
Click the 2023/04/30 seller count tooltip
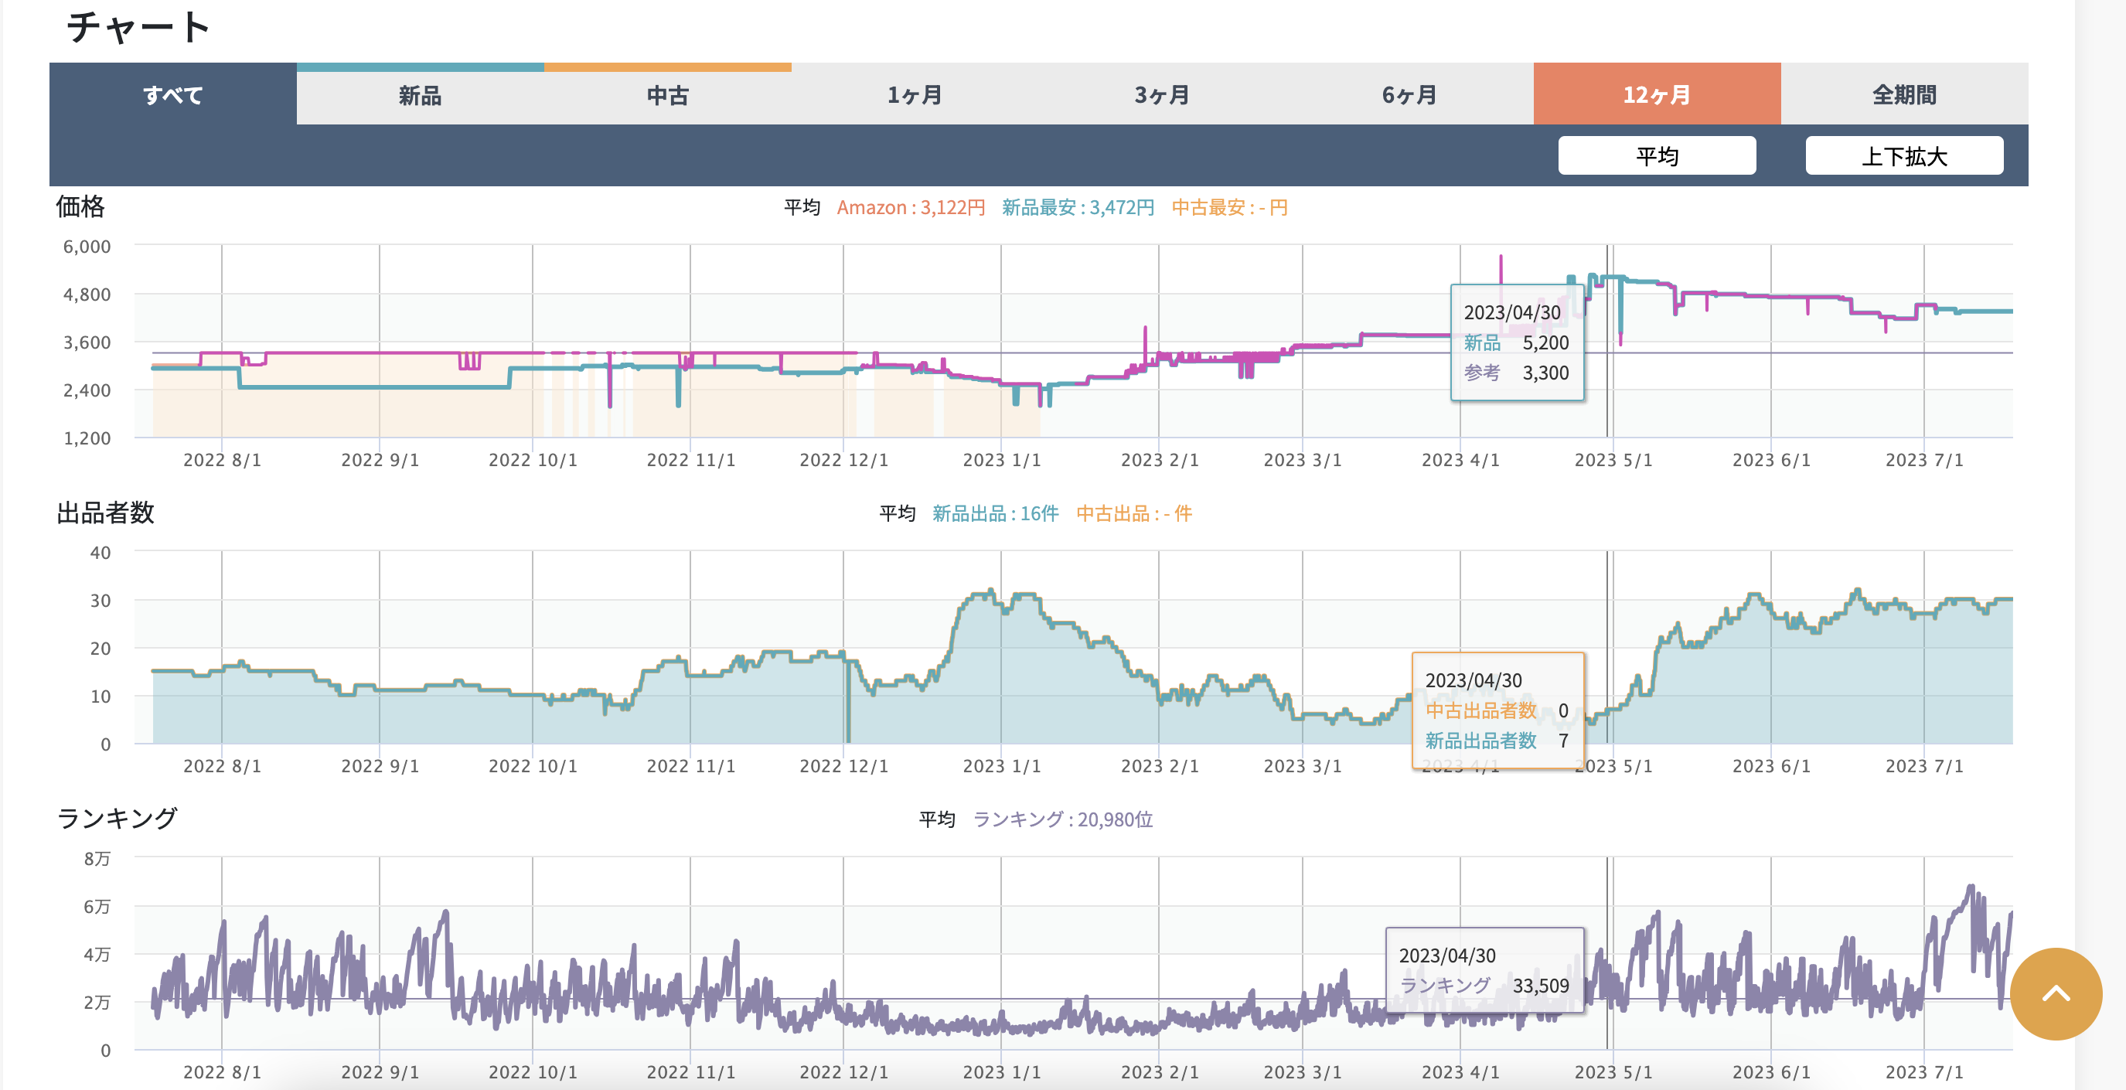pyautogui.click(x=1497, y=710)
